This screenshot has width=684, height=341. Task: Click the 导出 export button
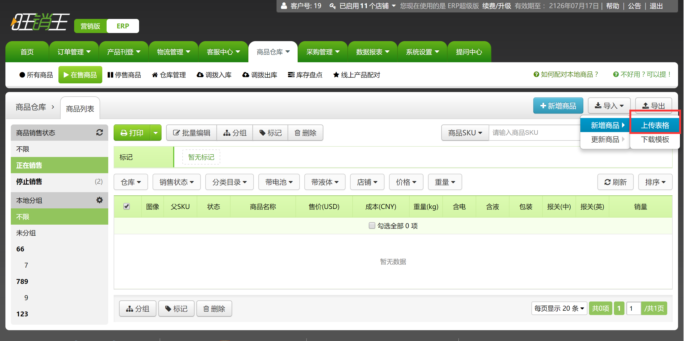[653, 106]
